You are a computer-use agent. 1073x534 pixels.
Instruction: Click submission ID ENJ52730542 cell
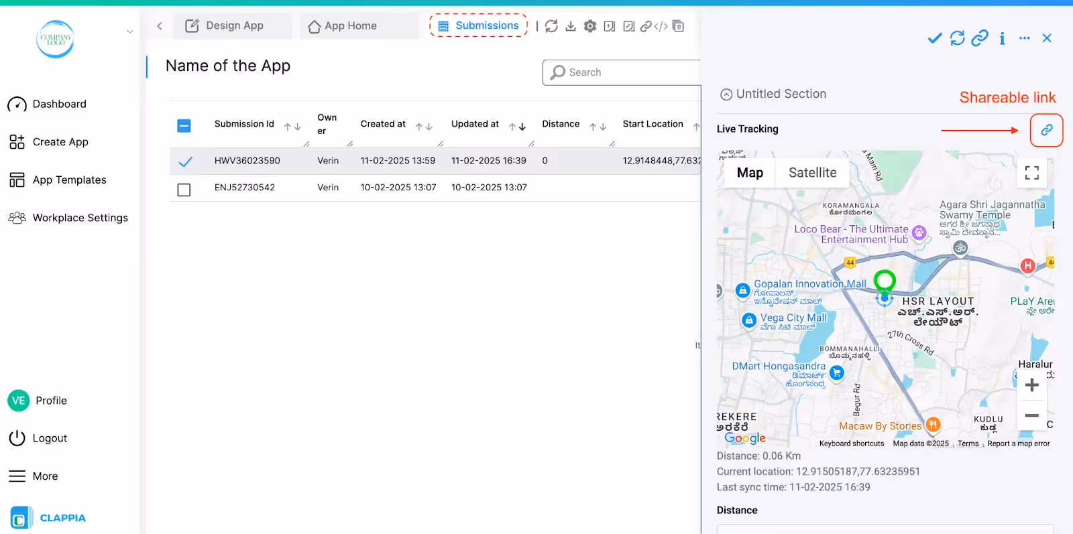[x=245, y=188]
